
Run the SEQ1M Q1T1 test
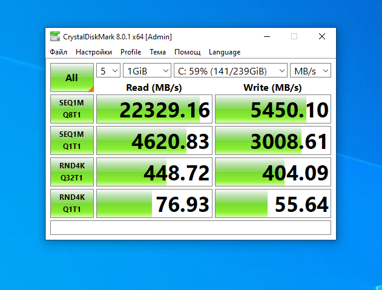[x=72, y=140]
